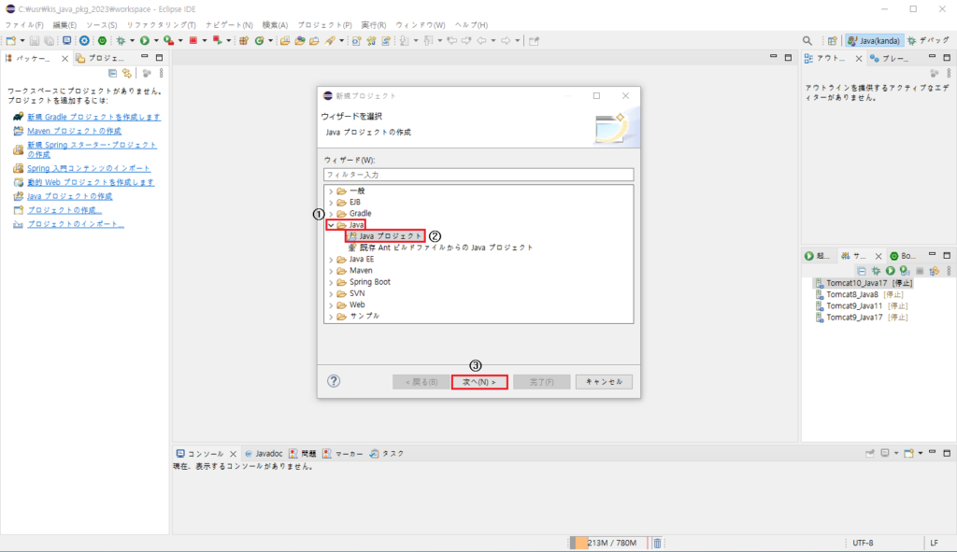
Task: Switch to the Boot Dashboard tab
Action: pyautogui.click(x=903, y=256)
